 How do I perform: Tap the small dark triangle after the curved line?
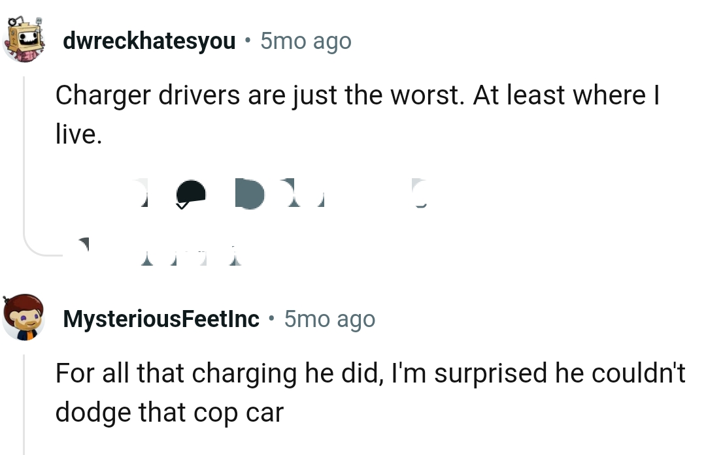[82, 244]
